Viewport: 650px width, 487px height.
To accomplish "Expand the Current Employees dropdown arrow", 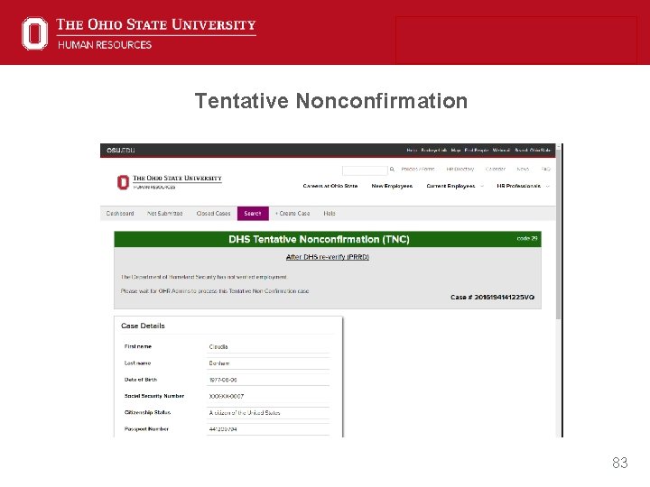I will pyautogui.click(x=482, y=187).
